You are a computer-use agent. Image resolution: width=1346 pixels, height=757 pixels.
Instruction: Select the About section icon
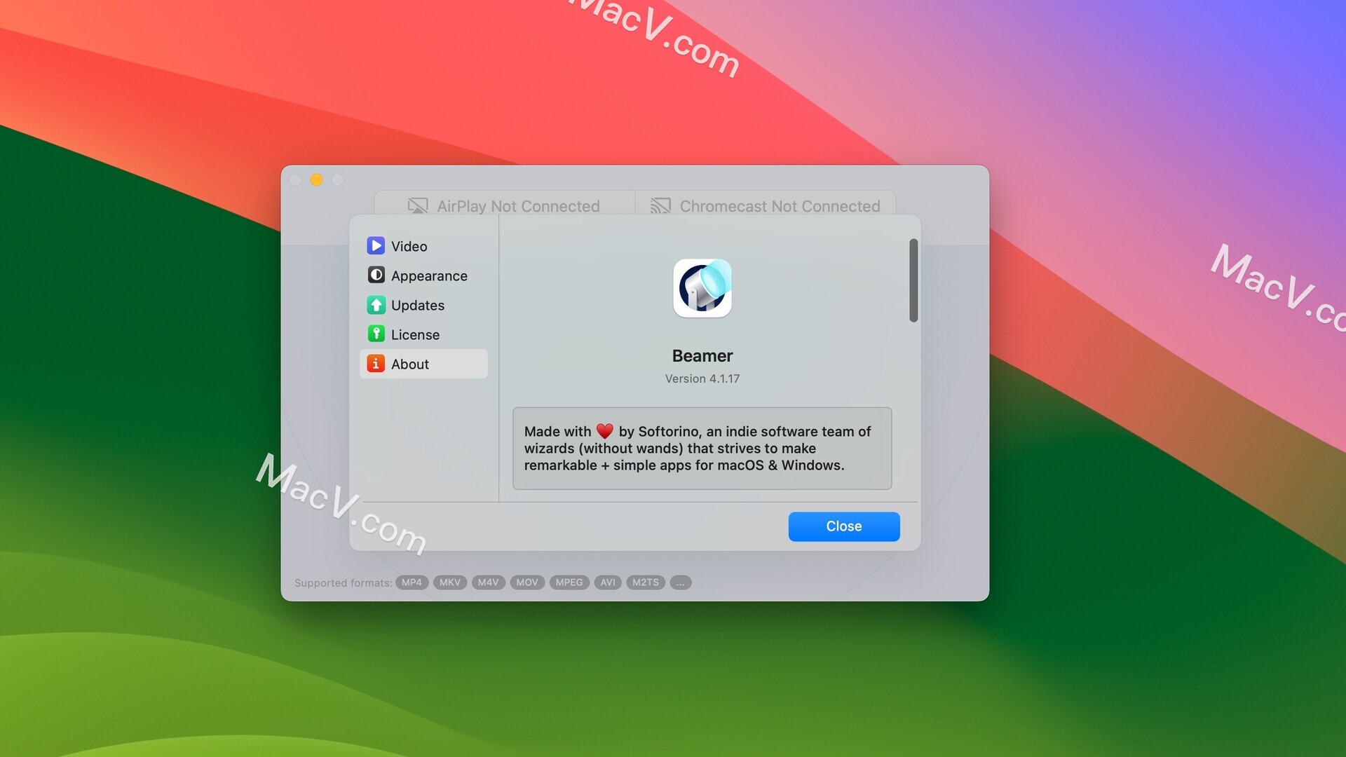pos(375,363)
